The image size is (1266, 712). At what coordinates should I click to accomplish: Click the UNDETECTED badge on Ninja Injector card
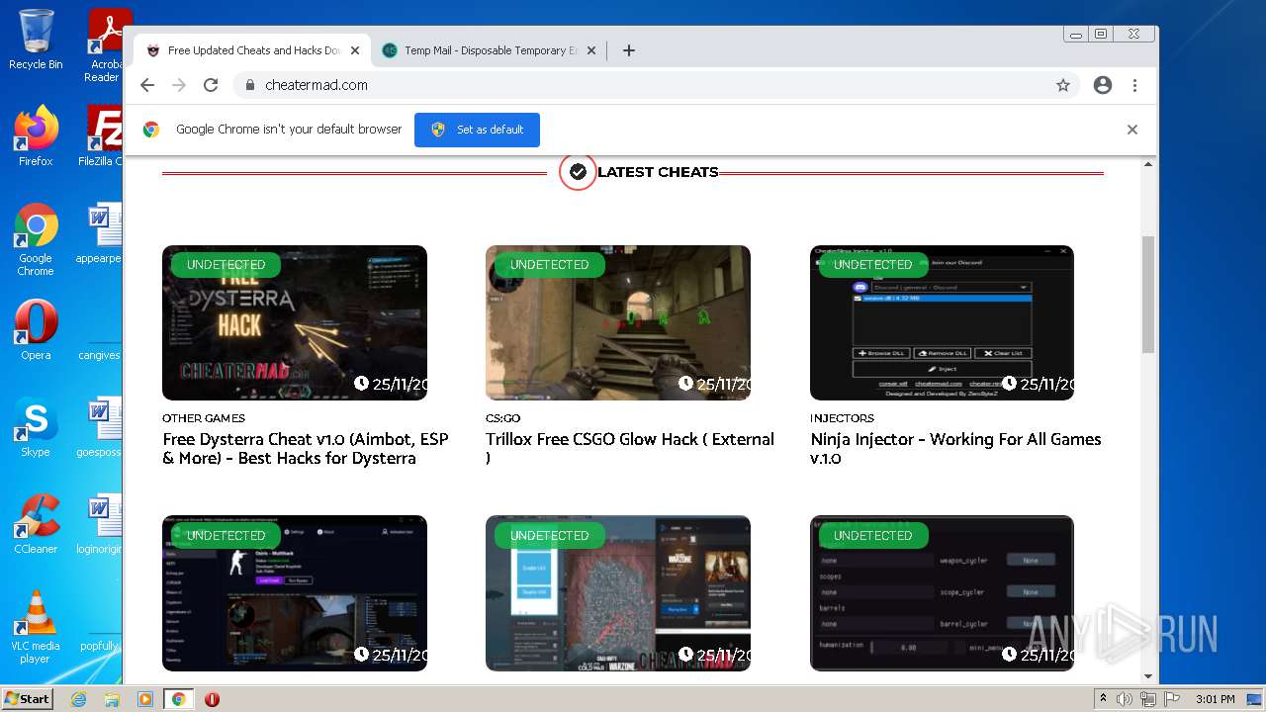tap(872, 265)
